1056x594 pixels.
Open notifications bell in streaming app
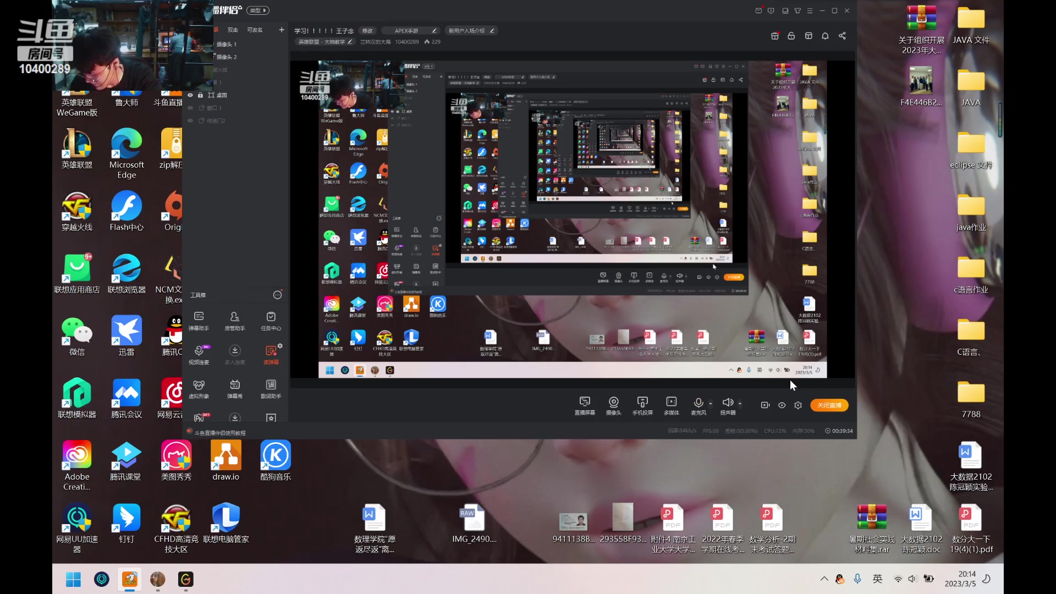(825, 36)
